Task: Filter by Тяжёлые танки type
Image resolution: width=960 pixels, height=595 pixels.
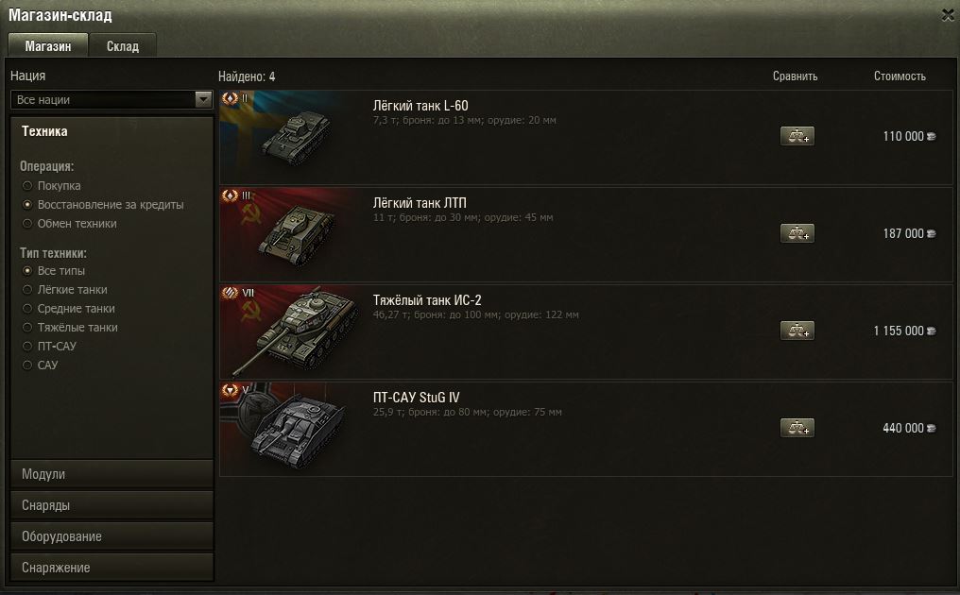Action: [x=27, y=328]
